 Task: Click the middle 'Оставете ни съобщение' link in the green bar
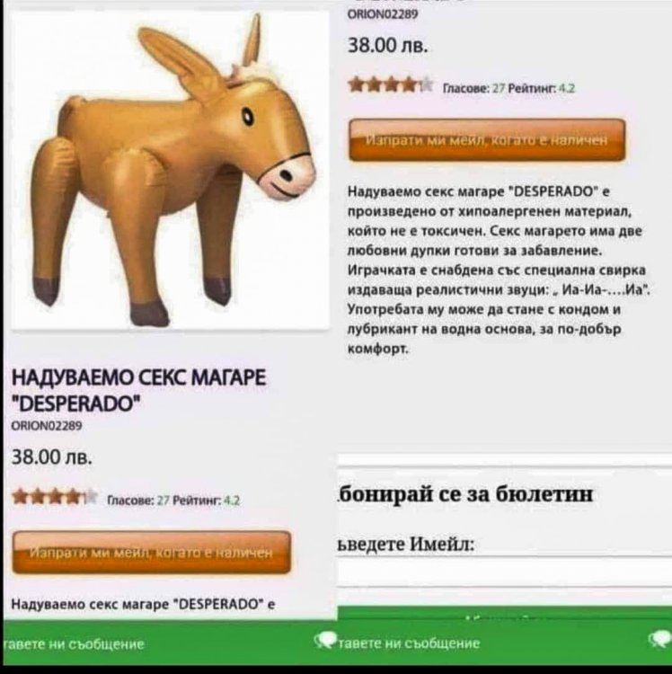pos(409,643)
